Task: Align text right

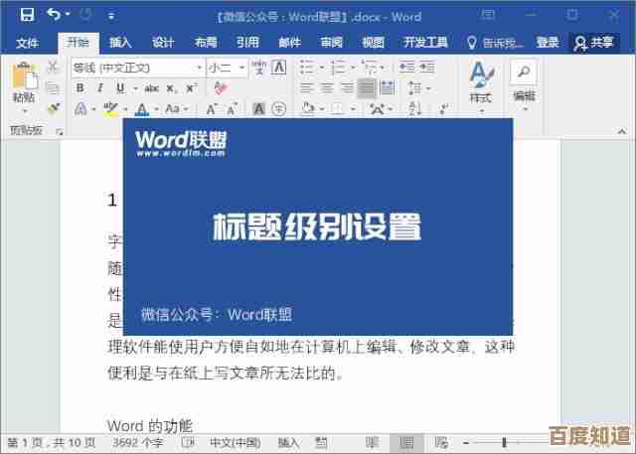Action: (347, 87)
